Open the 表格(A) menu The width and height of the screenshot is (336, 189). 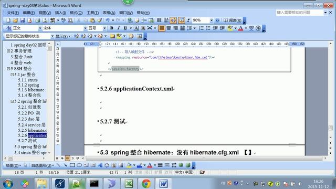(x=109, y=13)
